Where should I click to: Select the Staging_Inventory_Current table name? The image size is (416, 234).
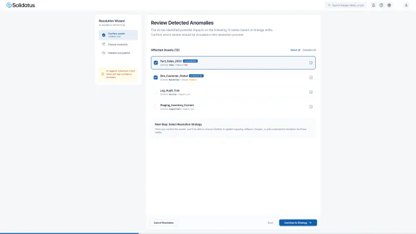point(177,105)
